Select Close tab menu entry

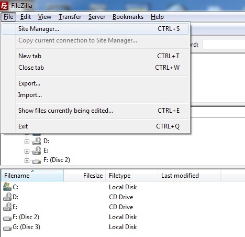(x=95, y=68)
